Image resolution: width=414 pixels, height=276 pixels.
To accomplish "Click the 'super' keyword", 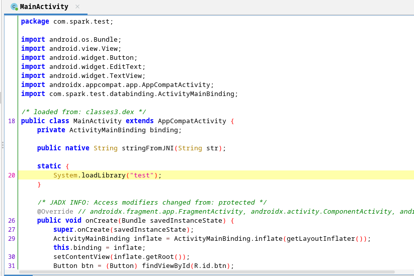I will 63,230.
